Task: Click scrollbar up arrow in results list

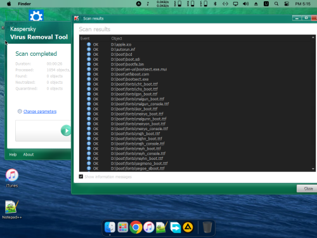Action: [x=313, y=37]
